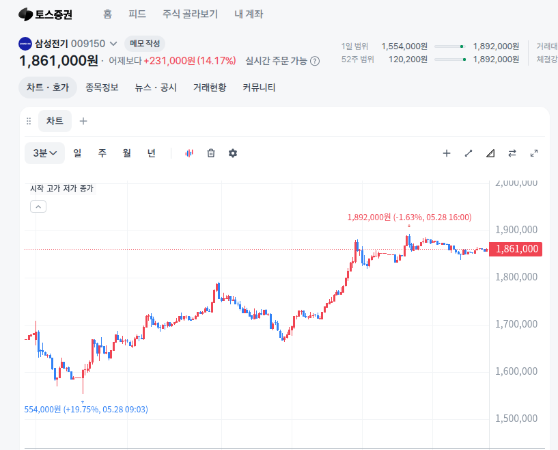Click the 1,800,000 y-axis label
Viewport: 558px width, 450px height.
point(516,277)
